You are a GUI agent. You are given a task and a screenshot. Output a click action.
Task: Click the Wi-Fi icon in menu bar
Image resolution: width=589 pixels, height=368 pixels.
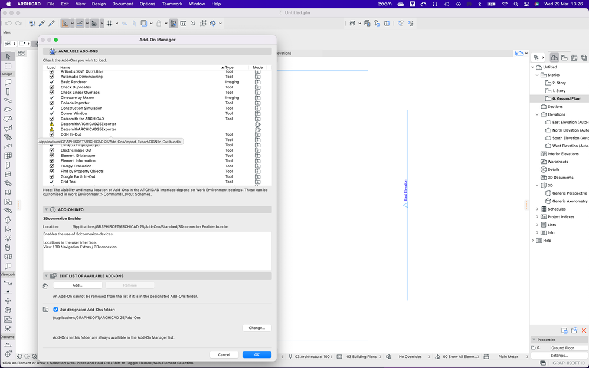pyautogui.click(x=505, y=4)
